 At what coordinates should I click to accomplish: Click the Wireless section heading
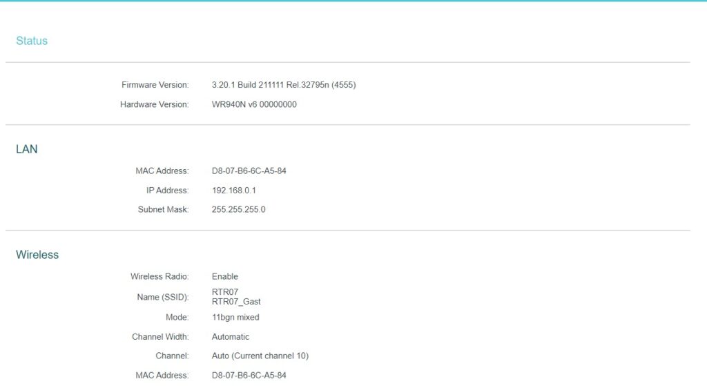point(37,255)
